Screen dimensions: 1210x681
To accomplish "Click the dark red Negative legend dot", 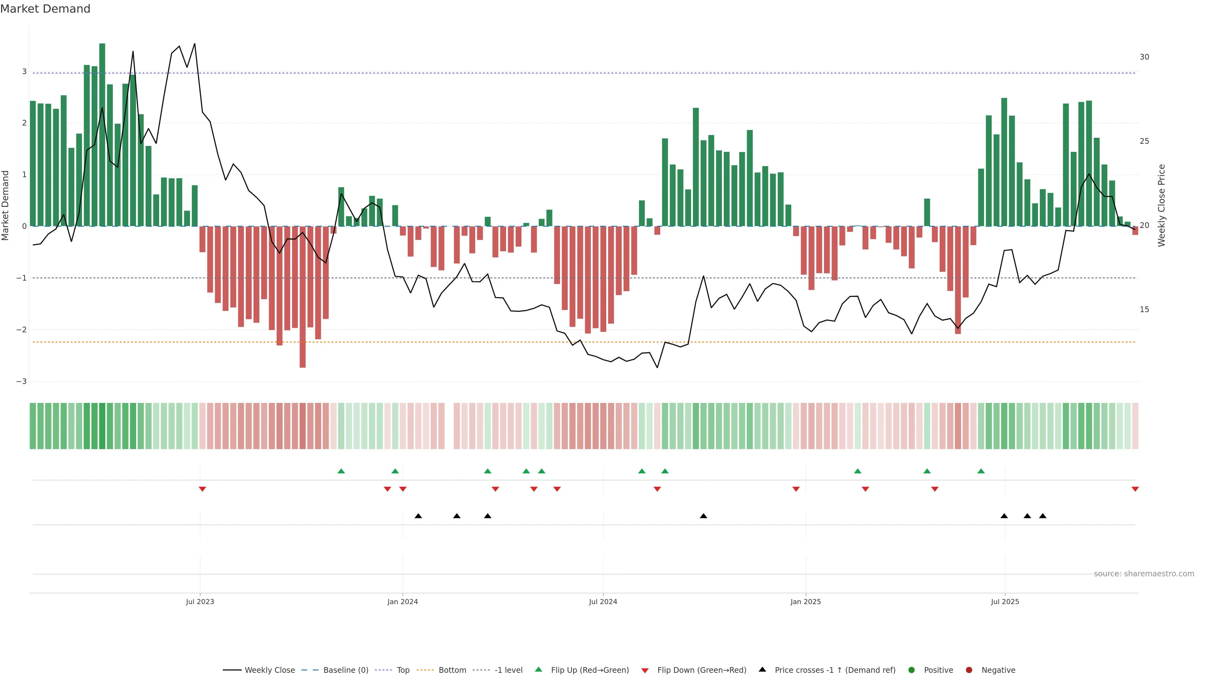I will tap(969, 670).
